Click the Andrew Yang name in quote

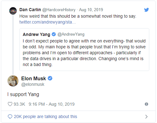click(37, 34)
